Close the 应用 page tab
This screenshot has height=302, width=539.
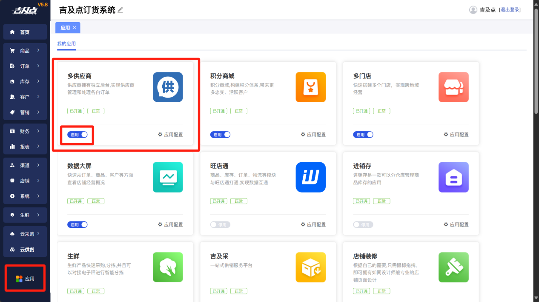click(75, 28)
